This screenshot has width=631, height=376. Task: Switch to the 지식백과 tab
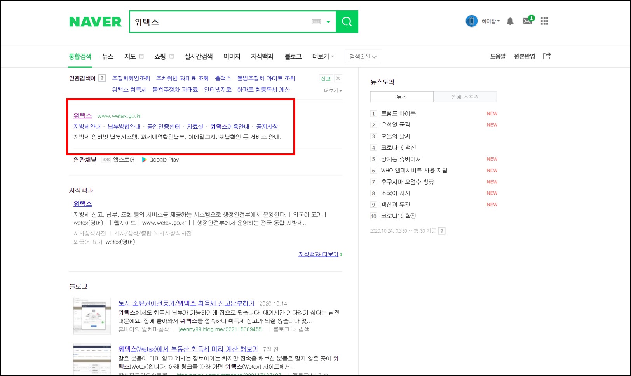pyautogui.click(x=262, y=56)
